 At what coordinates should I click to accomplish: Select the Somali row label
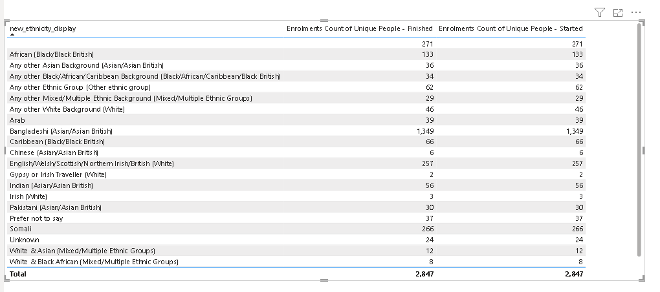(21, 229)
